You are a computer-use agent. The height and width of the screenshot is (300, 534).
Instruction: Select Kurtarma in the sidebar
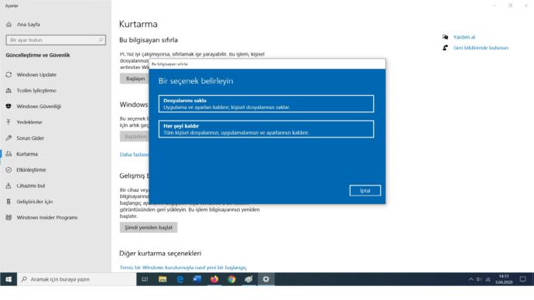(x=27, y=154)
